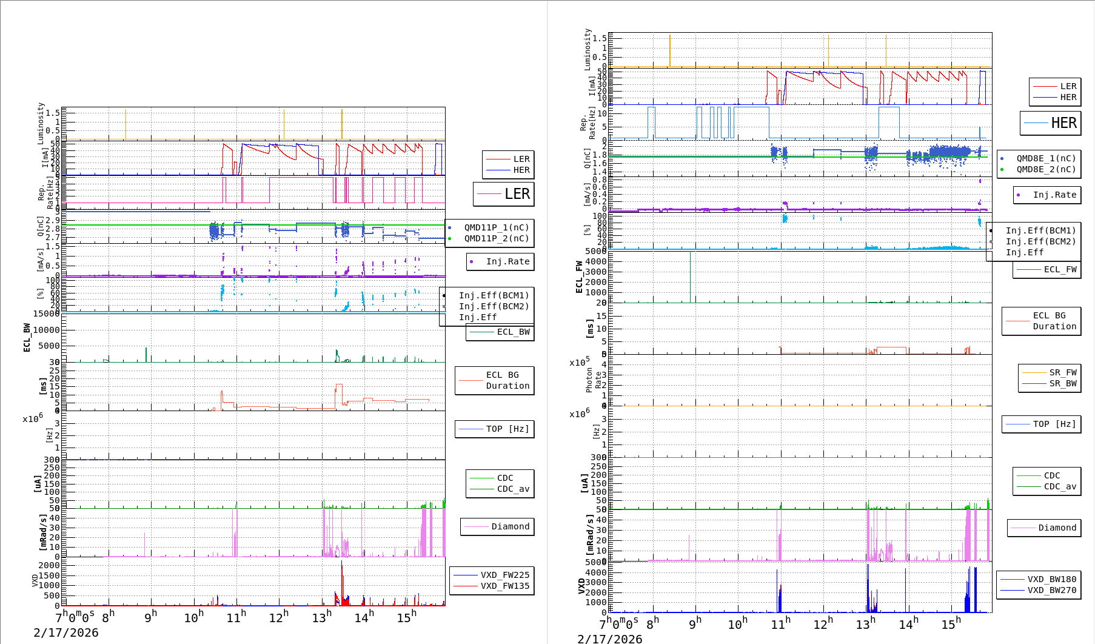The height and width of the screenshot is (644, 1095).
Task: Click the Inj.Eff(BCM2) legend entry in HER panel
Action: click(x=1040, y=241)
